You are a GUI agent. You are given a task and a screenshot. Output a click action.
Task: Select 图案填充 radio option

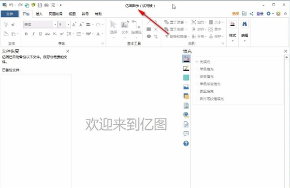(x=197, y=91)
